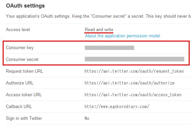Viewport: 191px width, 127px height.
Task: Click the Read and write access level
Action: pos(99,30)
